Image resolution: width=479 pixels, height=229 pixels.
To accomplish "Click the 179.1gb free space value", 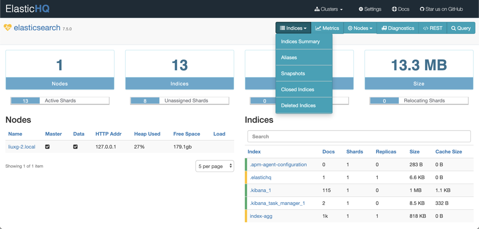I will [183, 147].
